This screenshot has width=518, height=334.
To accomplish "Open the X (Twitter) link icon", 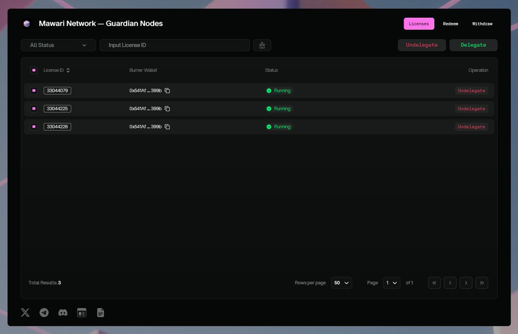I will pyautogui.click(x=25, y=313).
